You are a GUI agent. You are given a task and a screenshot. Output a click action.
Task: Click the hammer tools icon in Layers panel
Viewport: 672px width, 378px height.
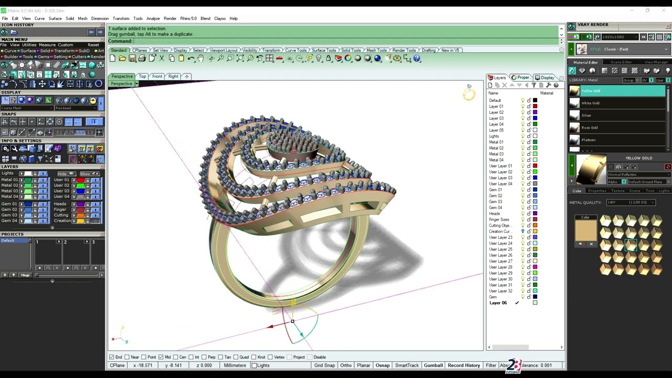549,85
